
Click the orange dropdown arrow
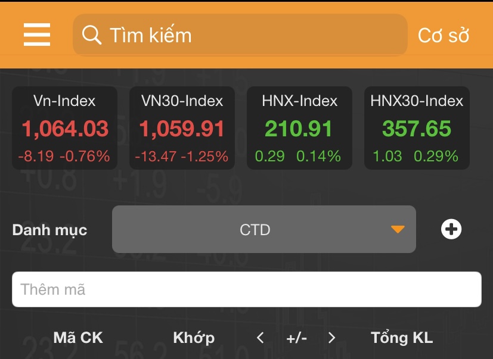click(x=398, y=230)
